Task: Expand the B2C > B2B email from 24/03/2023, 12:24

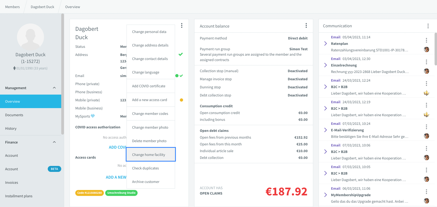Action: (326, 87)
